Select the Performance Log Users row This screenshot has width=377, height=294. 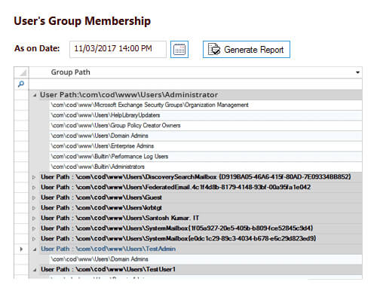(206, 156)
